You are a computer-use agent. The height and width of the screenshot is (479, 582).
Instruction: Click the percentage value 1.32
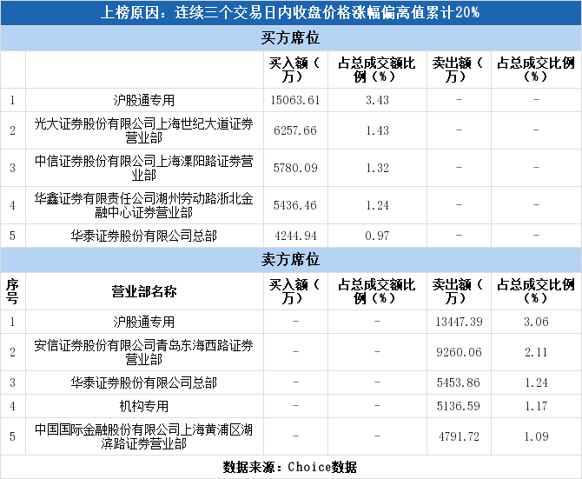pos(377,168)
